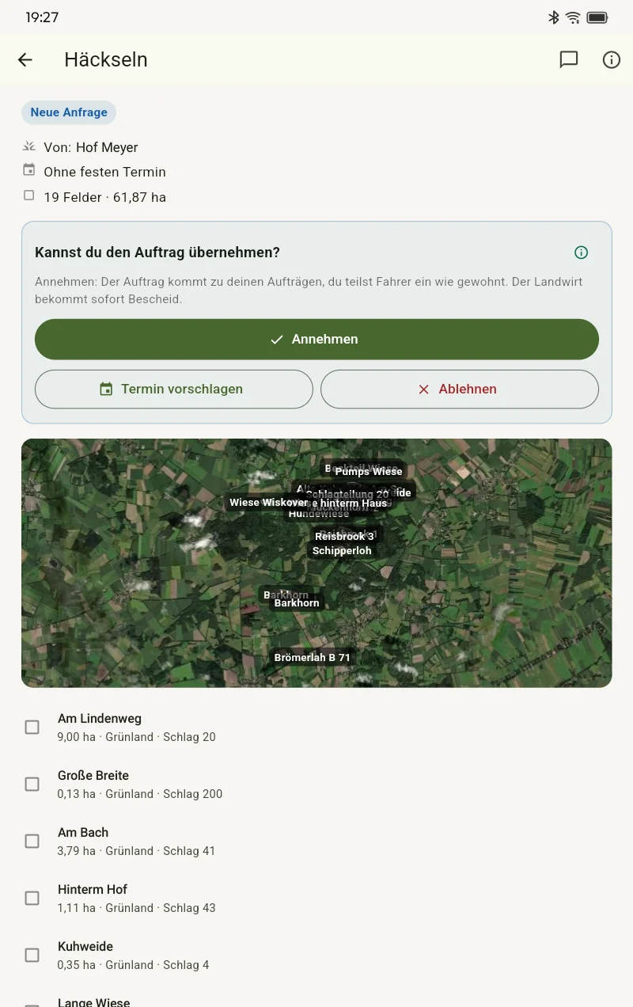
Task: Select the 'Hundewiese' map label
Action: [319, 514]
